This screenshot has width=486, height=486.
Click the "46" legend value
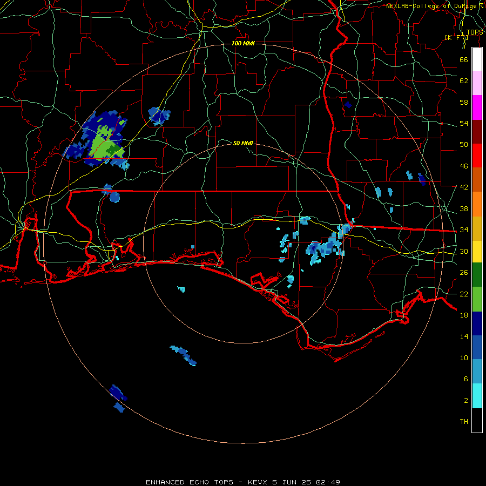[x=464, y=166]
